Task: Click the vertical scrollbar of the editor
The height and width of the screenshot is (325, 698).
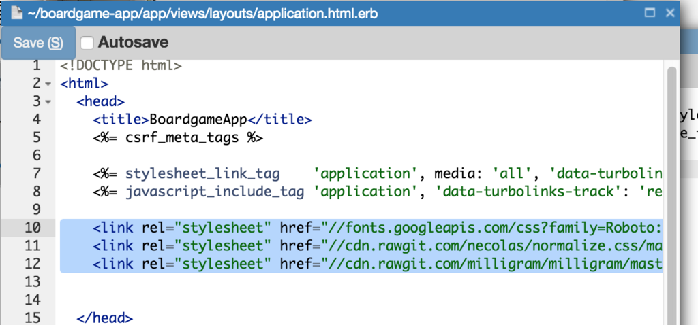Action: pyautogui.click(x=671, y=195)
